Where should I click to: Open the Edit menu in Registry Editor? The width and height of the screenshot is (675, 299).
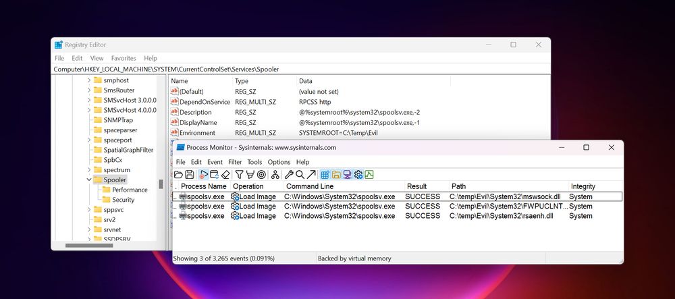click(x=77, y=58)
